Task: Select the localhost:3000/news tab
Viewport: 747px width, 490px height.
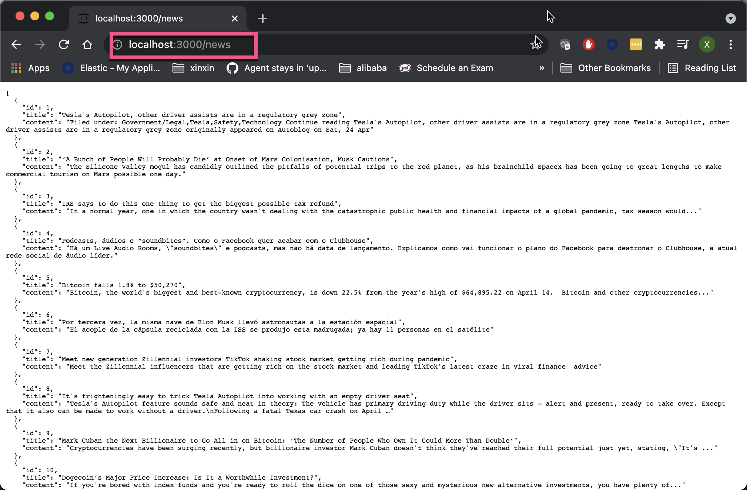Action: tap(139, 18)
